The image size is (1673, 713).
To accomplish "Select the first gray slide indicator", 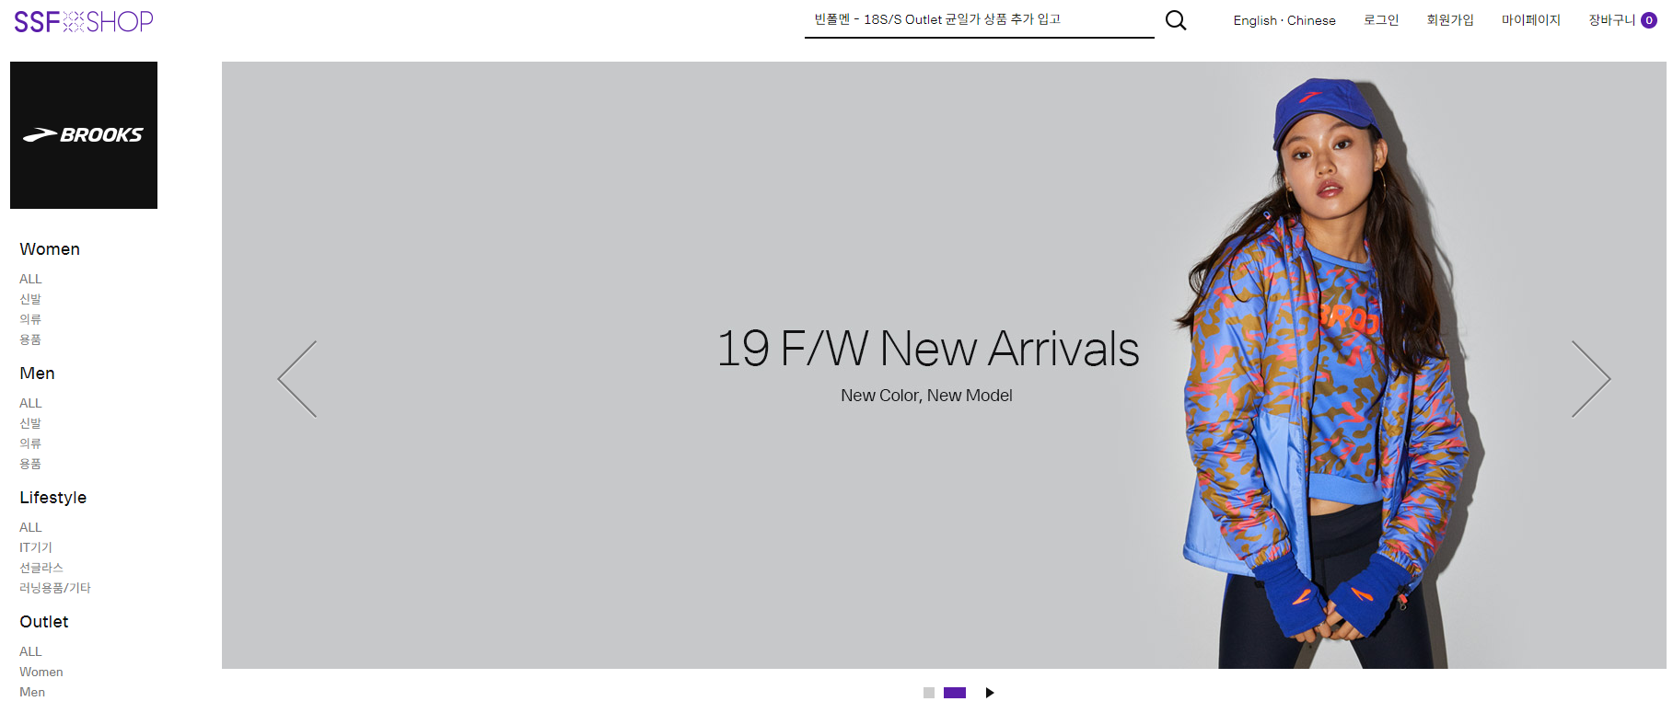I will click(x=929, y=693).
